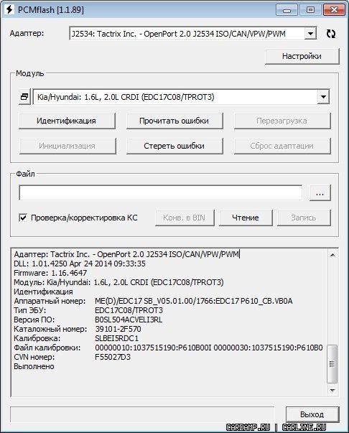Minimize the PCMflash window

[287, 10]
